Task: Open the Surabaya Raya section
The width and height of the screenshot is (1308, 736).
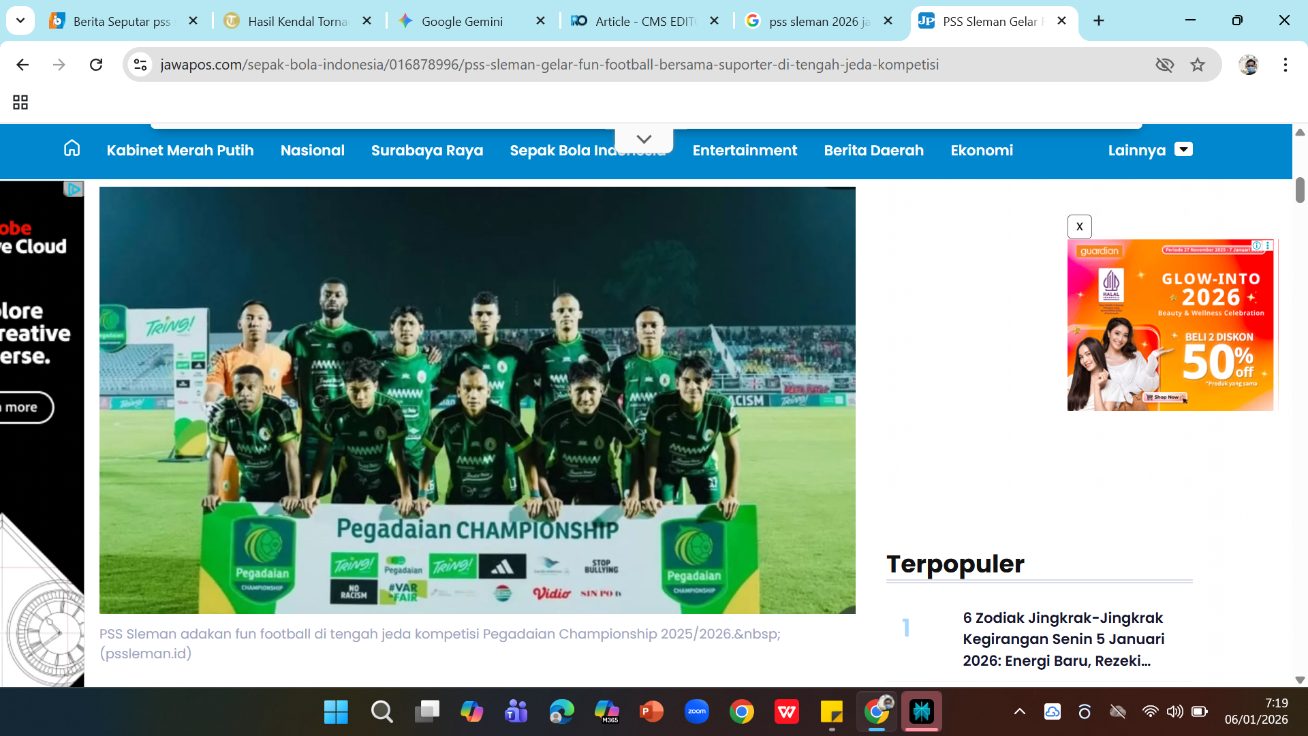Action: [427, 151]
